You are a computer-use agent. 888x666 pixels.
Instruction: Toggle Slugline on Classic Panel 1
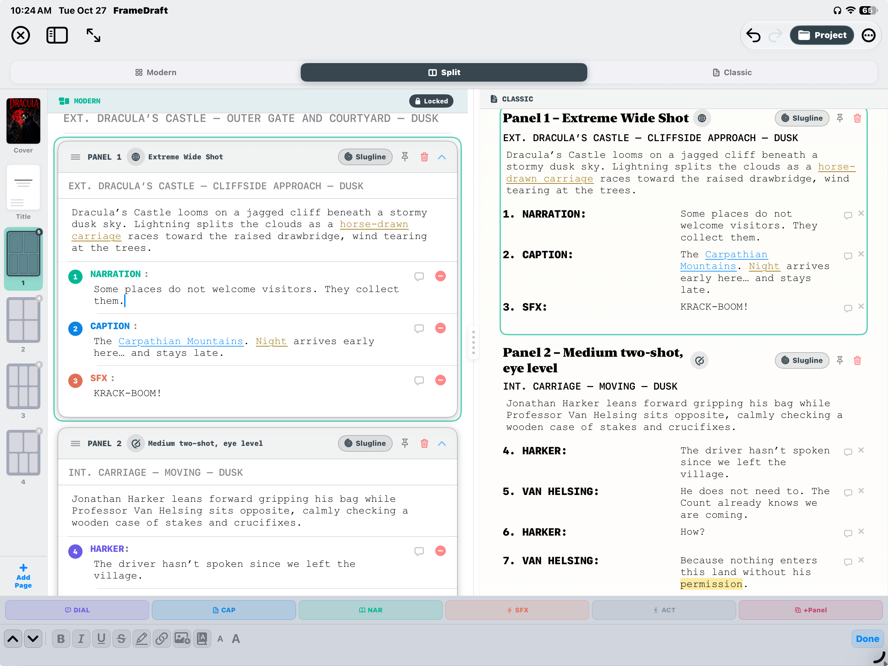coord(802,118)
